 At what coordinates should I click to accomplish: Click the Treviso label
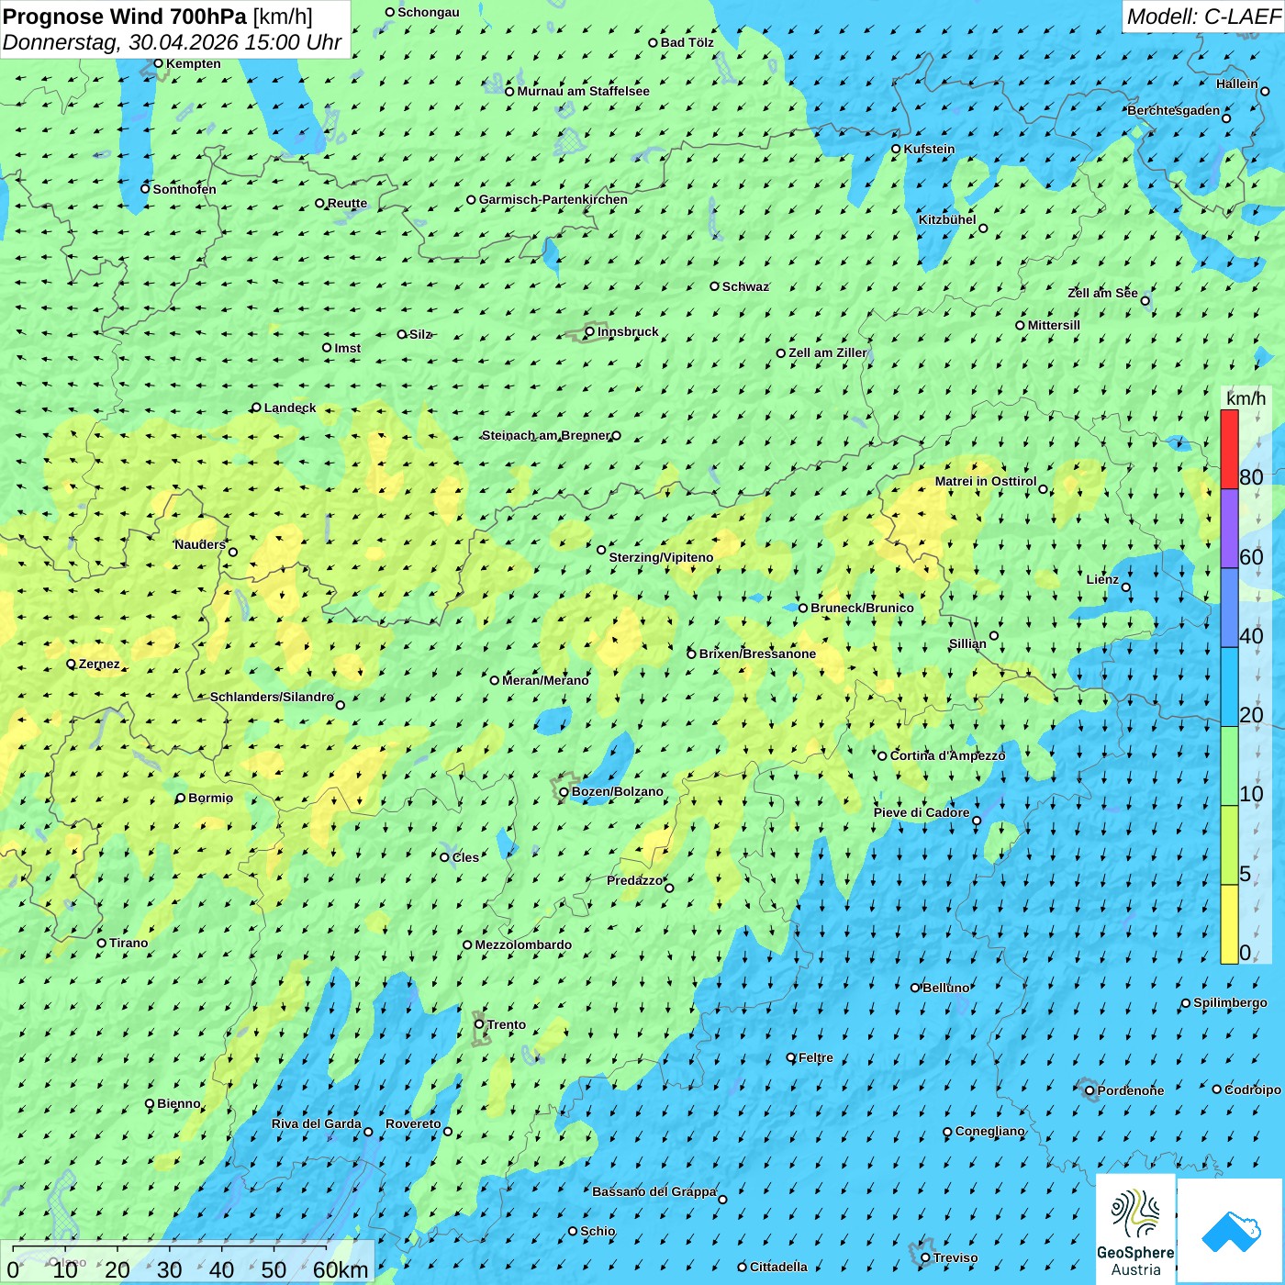(955, 1257)
